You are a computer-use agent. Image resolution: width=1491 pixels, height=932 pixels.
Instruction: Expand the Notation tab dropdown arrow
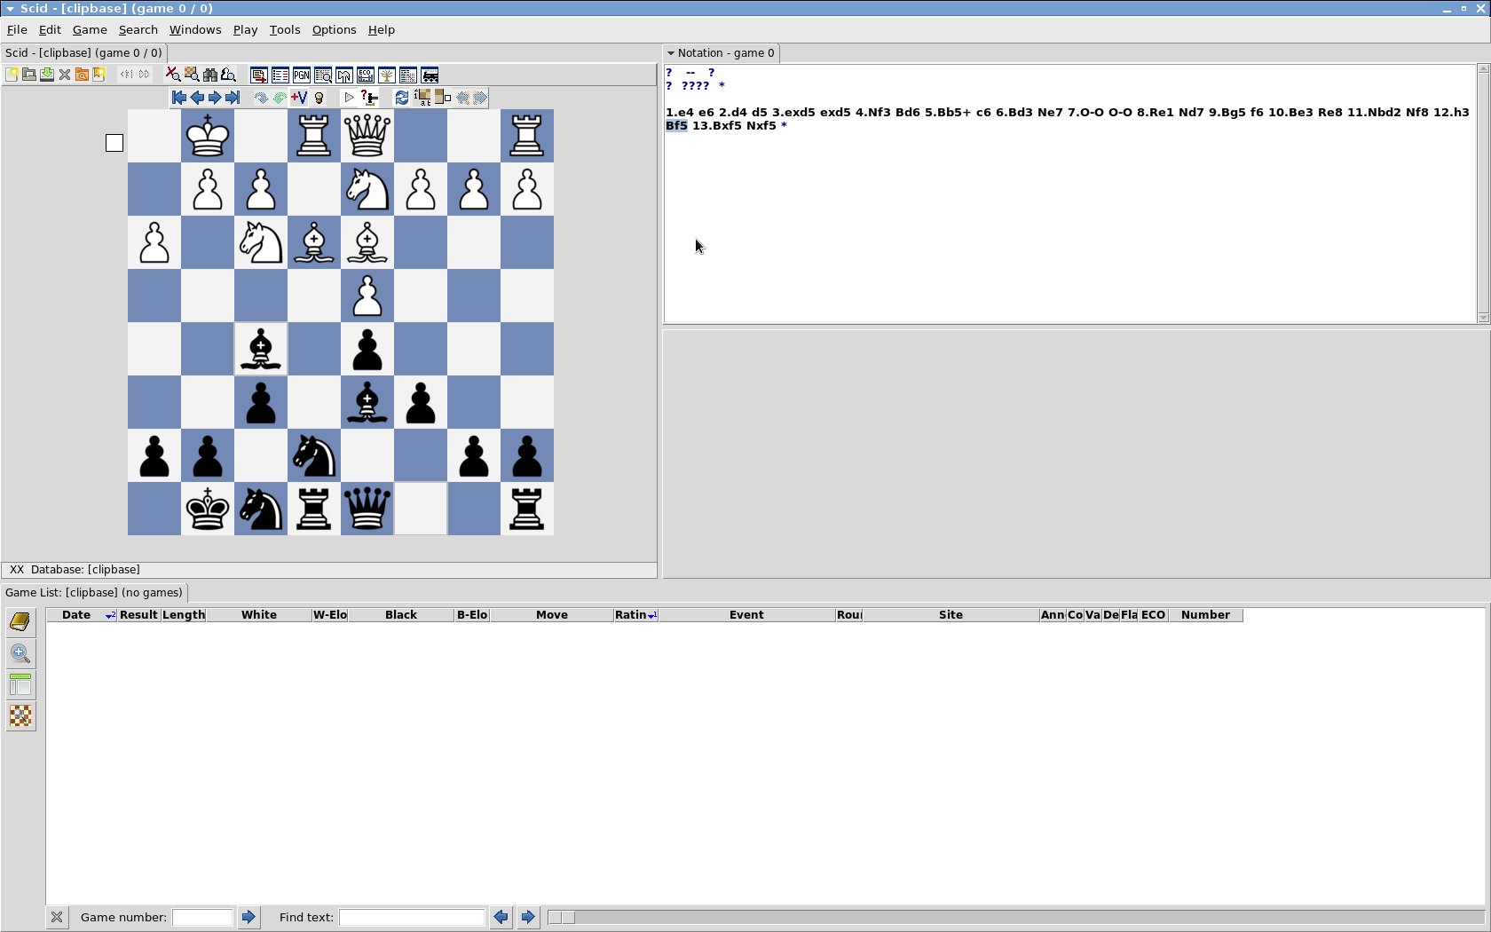(x=671, y=53)
